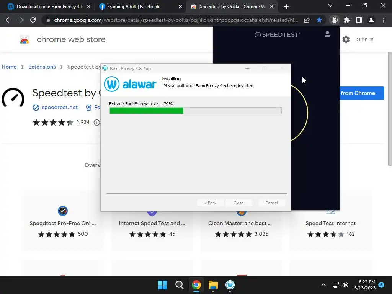Open a new browser tab
Image resolution: width=392 pixels, height=294 pixels.
point(286,7)
